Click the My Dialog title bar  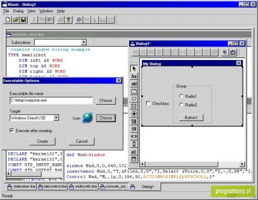click(193, 64)
